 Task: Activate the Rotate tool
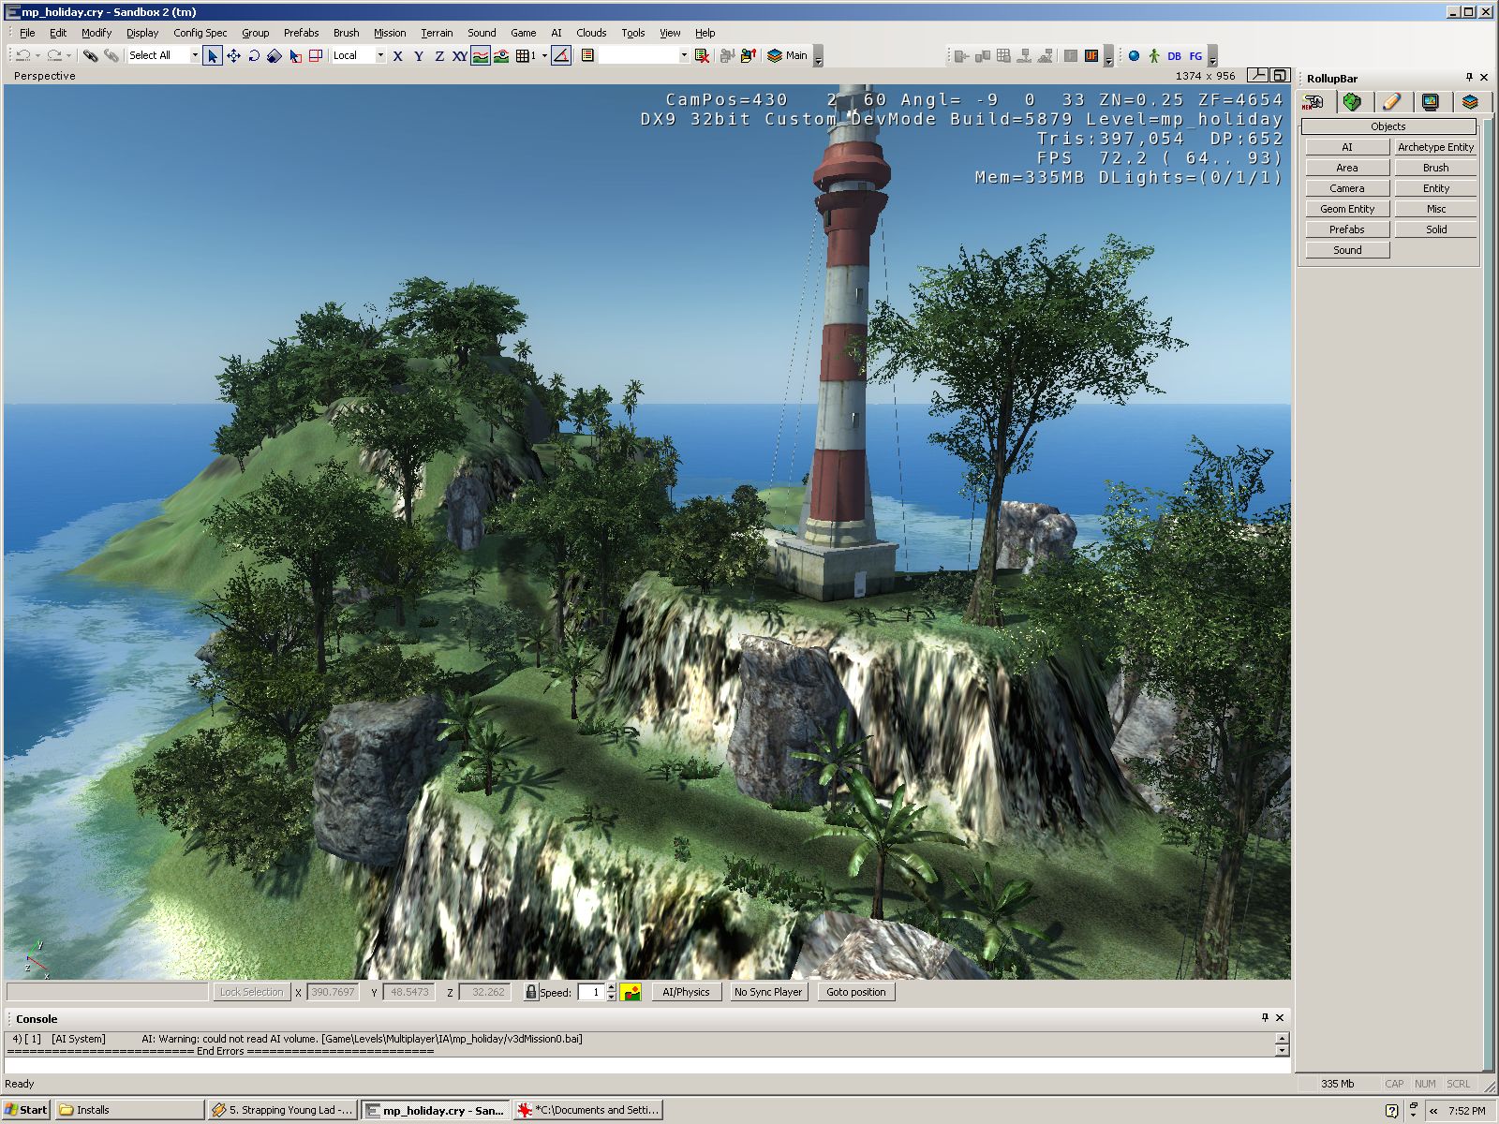click(254, 56)
